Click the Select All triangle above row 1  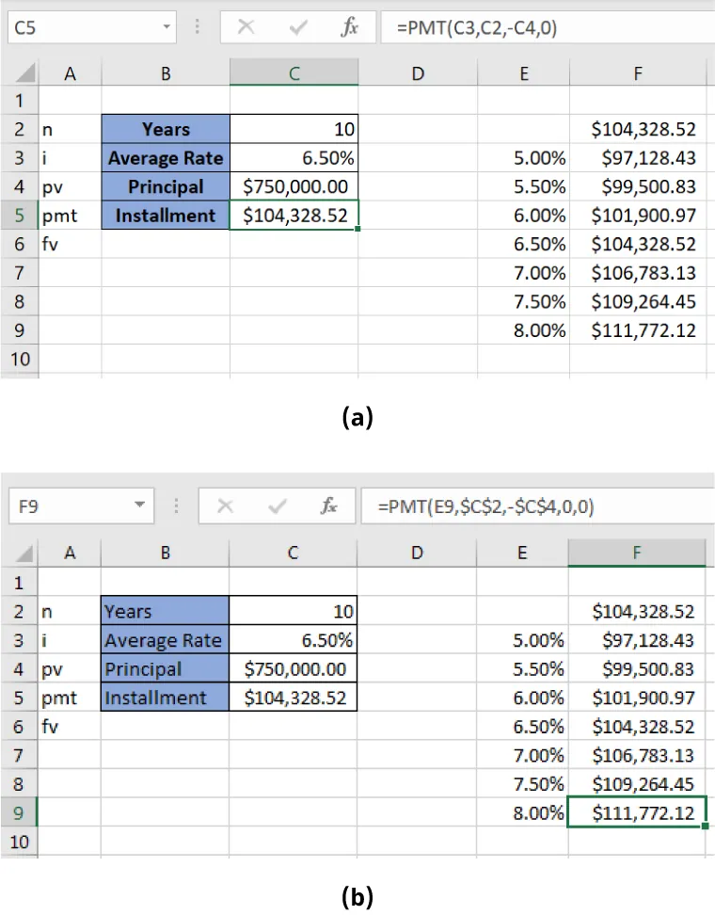24,72
